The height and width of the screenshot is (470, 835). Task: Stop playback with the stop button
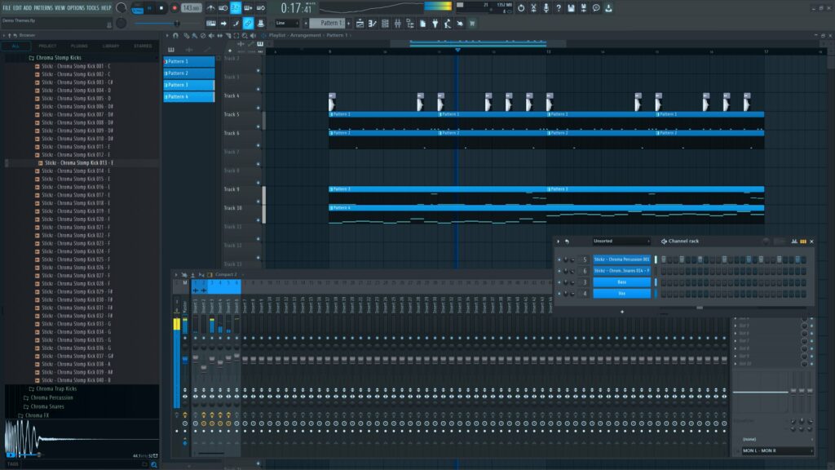(161, 8)
